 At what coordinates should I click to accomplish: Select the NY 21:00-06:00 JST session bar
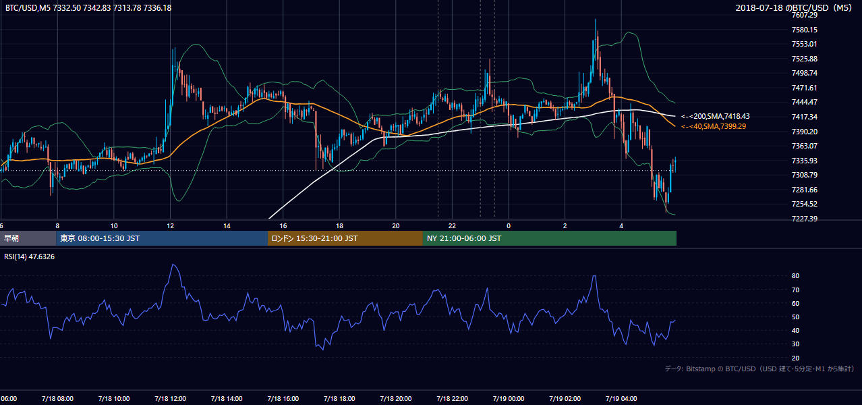tap(550, 238)
